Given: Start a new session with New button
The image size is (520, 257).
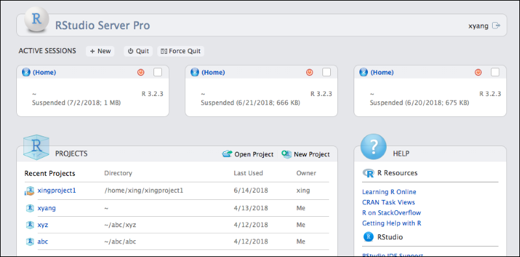Looking at the screenshot, I should pos(100,51).
